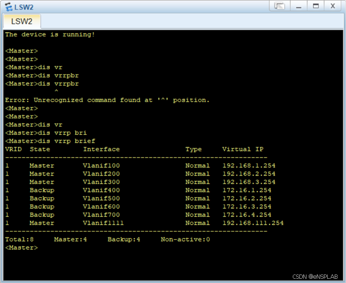Viewport: 346px width, 283px height.
Task: Click the last <Master> prompt line
Action: [21, 248]
